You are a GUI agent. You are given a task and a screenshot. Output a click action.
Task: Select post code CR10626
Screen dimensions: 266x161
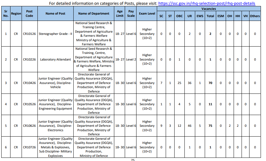(x=29, y=126)
